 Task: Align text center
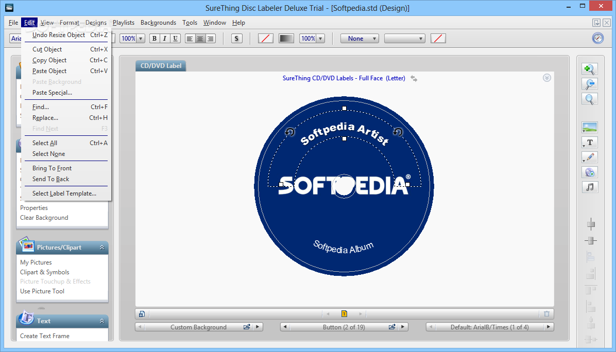pos(200,39)
